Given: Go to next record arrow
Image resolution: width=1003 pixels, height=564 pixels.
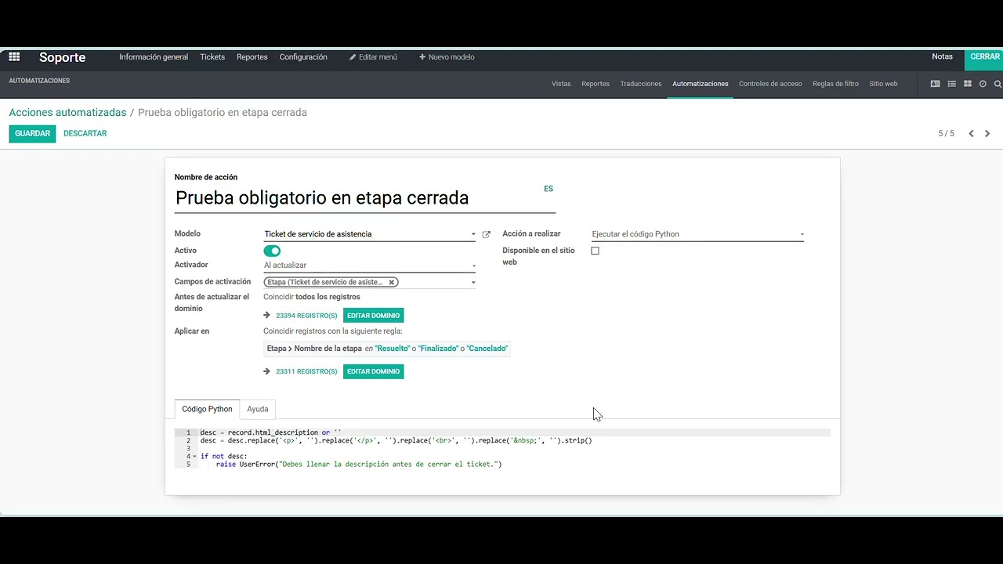Looking at the screenshot, I should pyautogui.click(x=987, y=134).
